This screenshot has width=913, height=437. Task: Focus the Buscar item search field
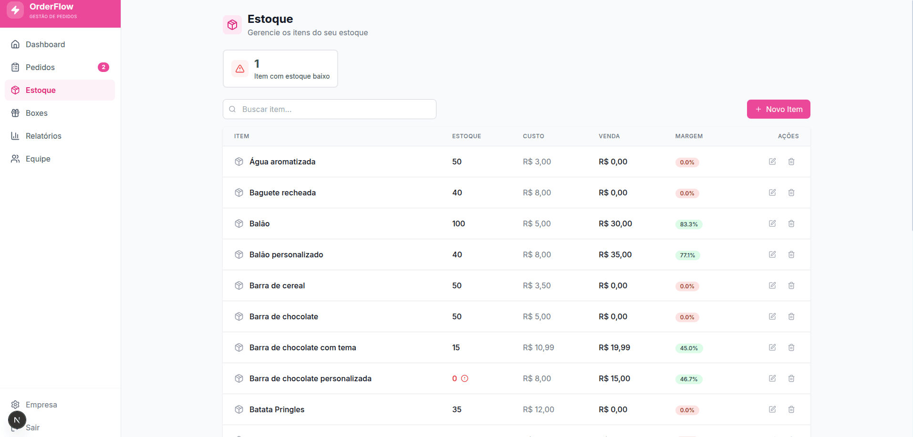tap(334, 109)
